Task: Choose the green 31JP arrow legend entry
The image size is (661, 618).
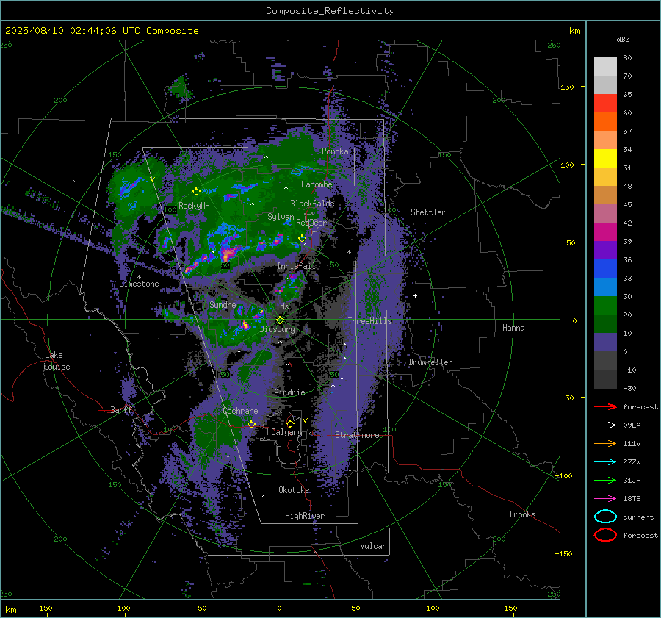Action: tap(605, 480)
